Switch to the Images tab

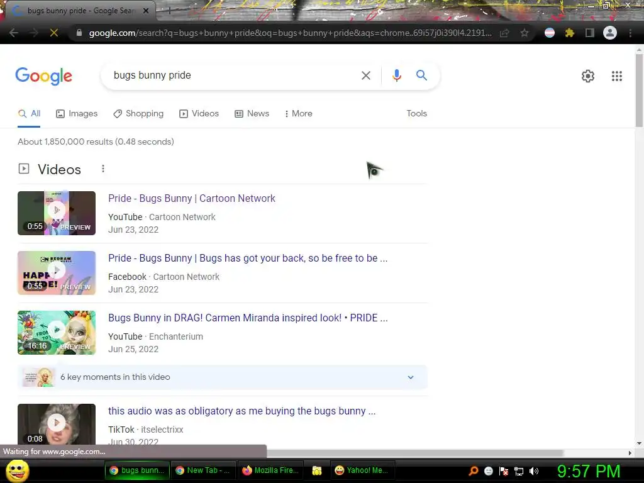[77, 114]
